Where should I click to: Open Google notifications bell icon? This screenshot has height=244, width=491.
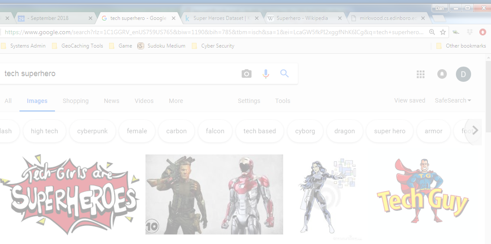442,74
